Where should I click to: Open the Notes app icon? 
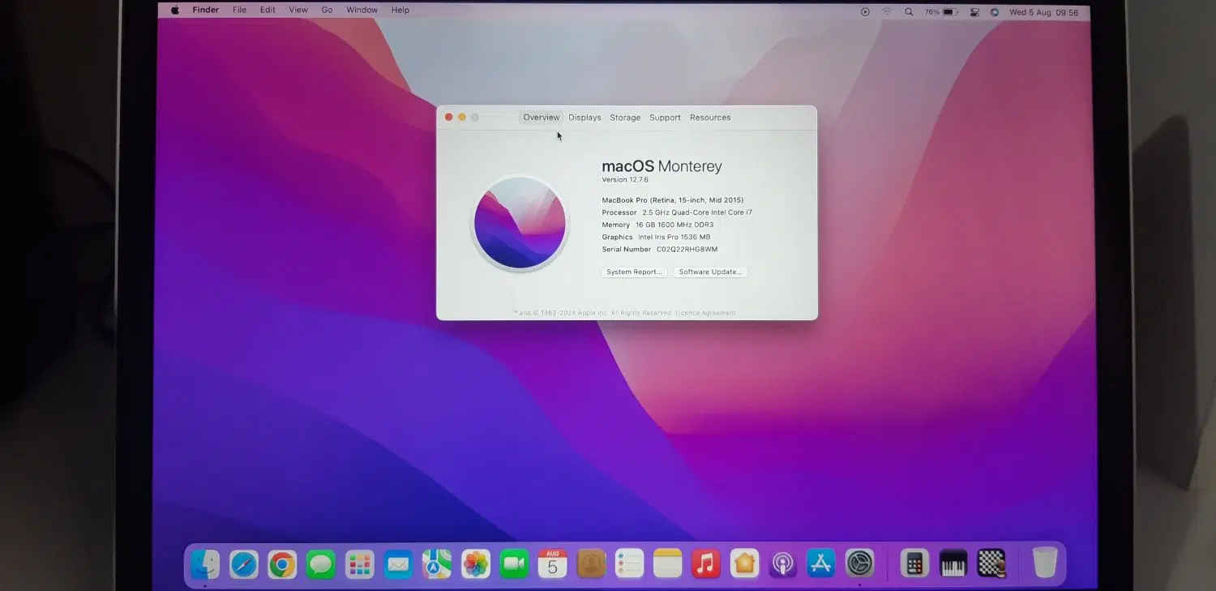[668, 563]
